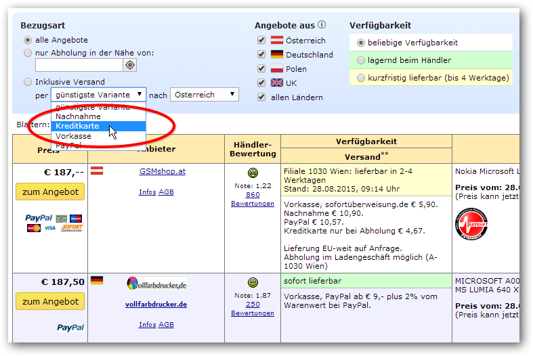The width and height of the screenshot is (533, 356).
Task: Open the GSMshop.at shop link
Action: tap(163, 171)
